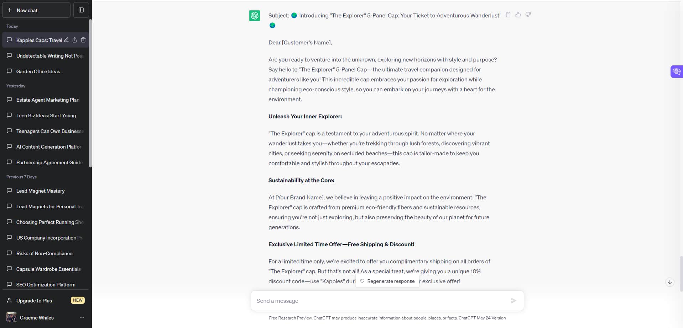Give the response a thumbs down

[x=528, y=15]
